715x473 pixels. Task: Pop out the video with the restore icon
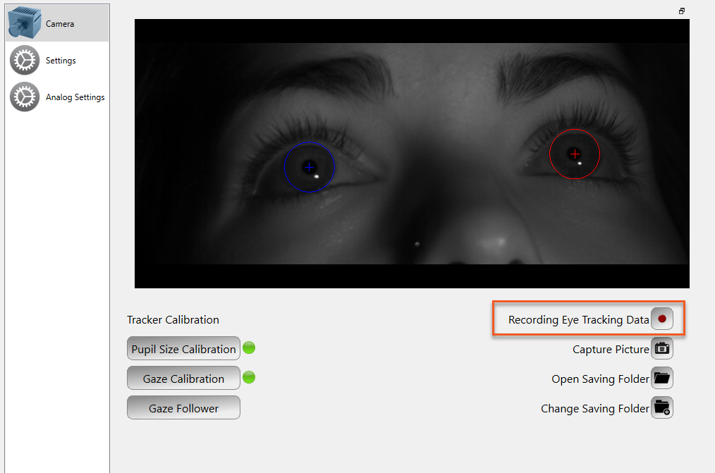[682, 11]
